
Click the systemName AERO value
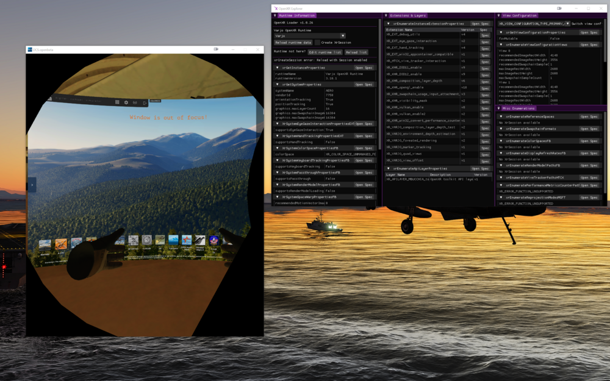329,91
